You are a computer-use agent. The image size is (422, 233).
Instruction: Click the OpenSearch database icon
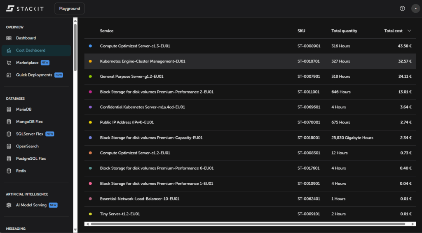click(9, 146)
